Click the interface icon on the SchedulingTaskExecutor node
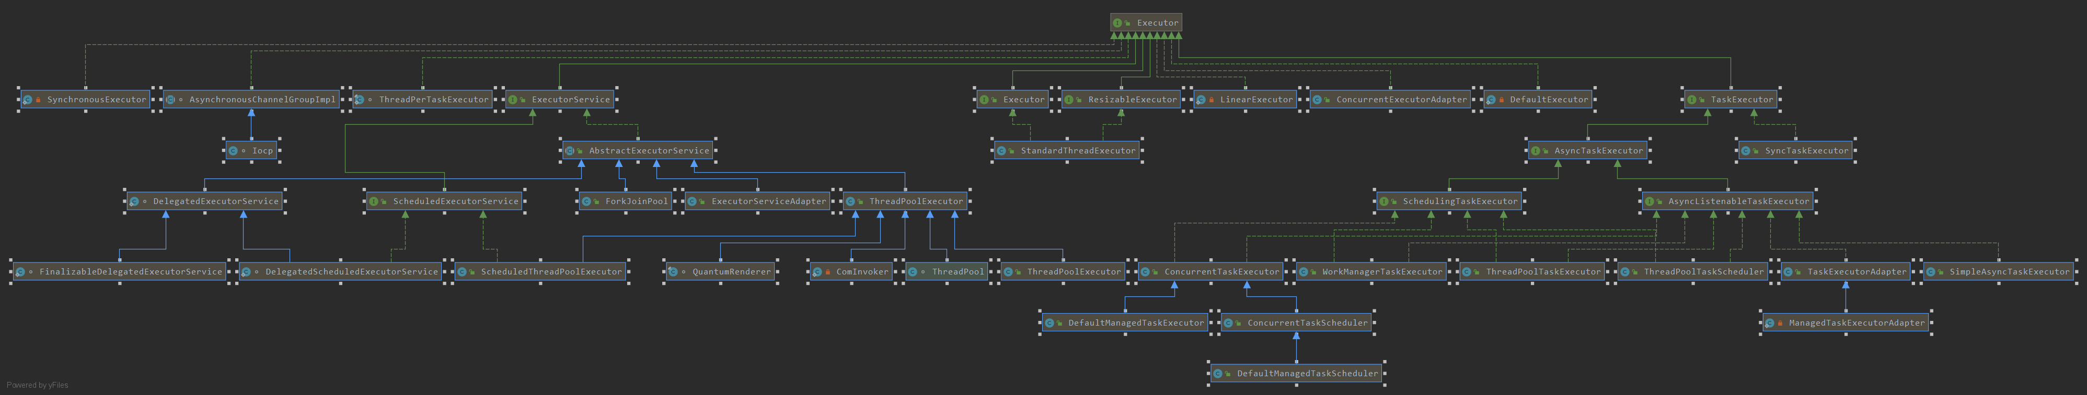Image resolution: width=2087 pixels, height=395 pixels. (x=1384, y=201)
